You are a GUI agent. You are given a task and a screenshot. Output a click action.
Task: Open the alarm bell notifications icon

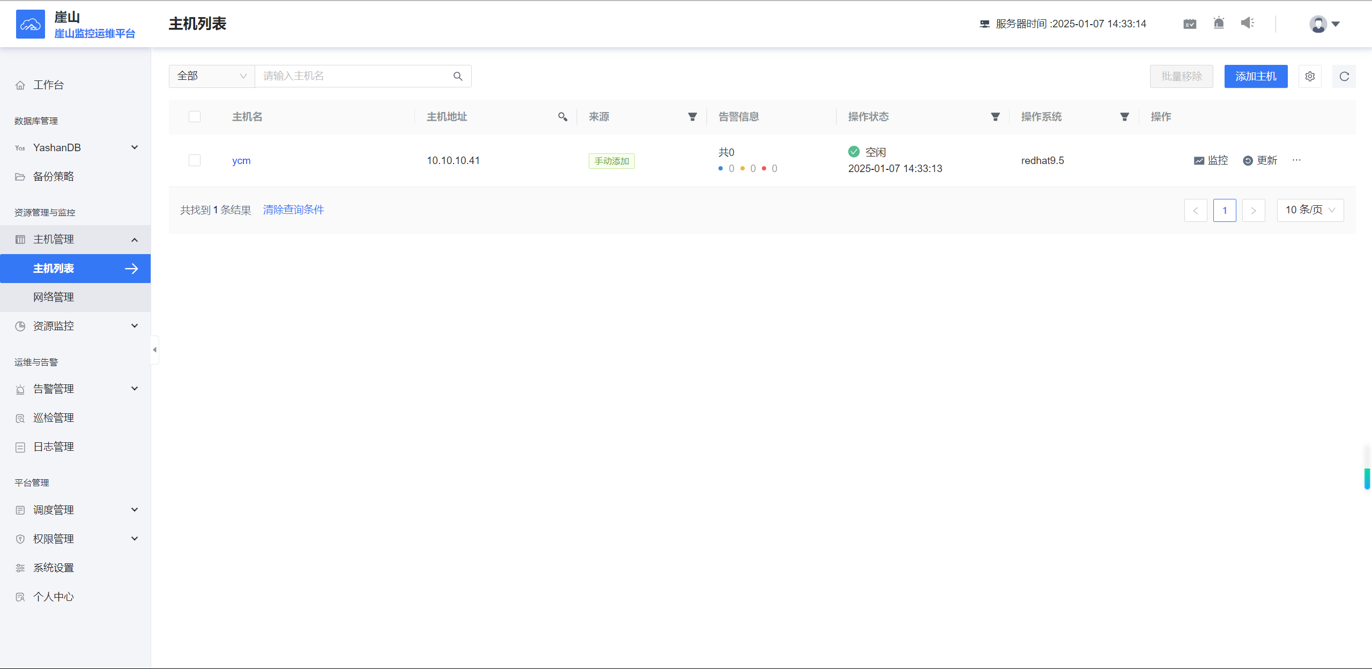click(1219, 23)
